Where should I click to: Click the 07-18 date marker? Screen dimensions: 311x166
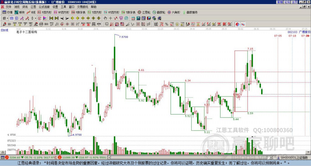tap(292, 36)
